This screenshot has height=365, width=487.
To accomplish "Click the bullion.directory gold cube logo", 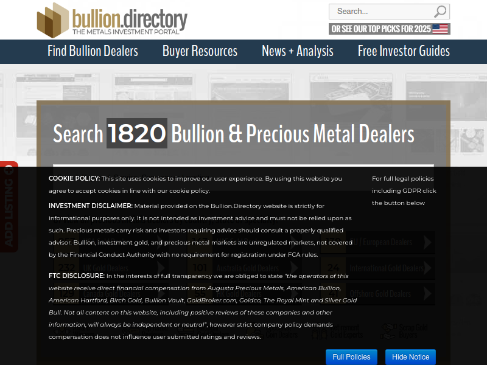I will tap(53, 19).
